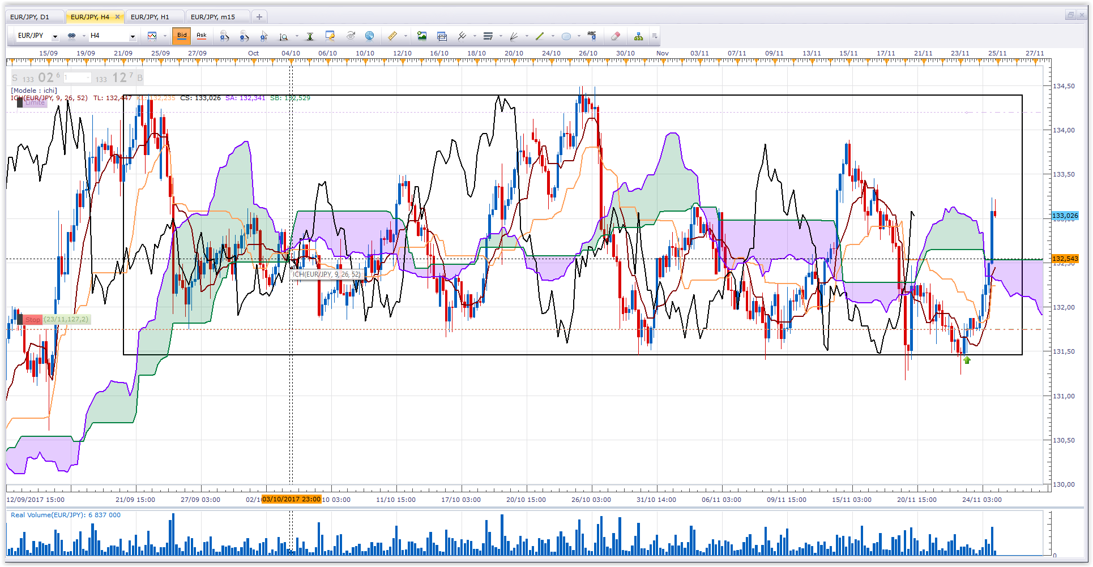Open the order quantity field showing 1

(77, 78)
